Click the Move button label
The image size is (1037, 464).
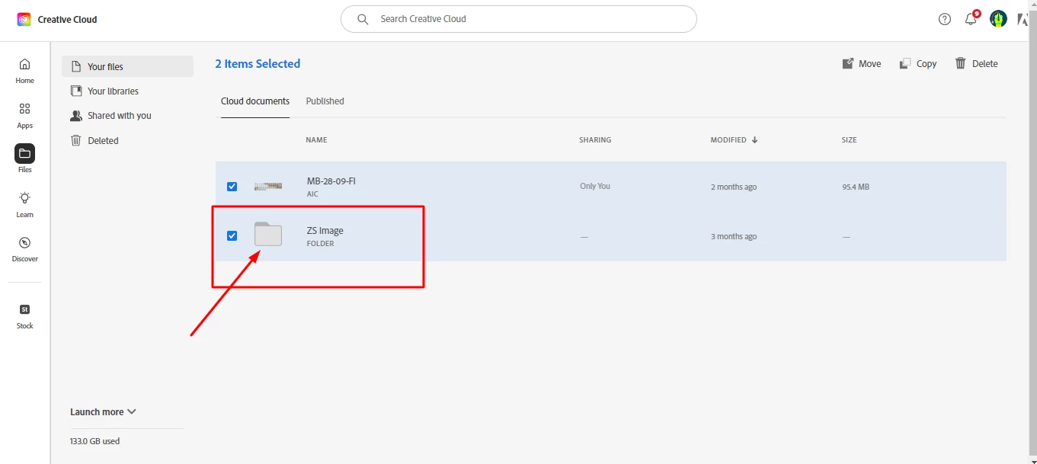coord(870,64)
